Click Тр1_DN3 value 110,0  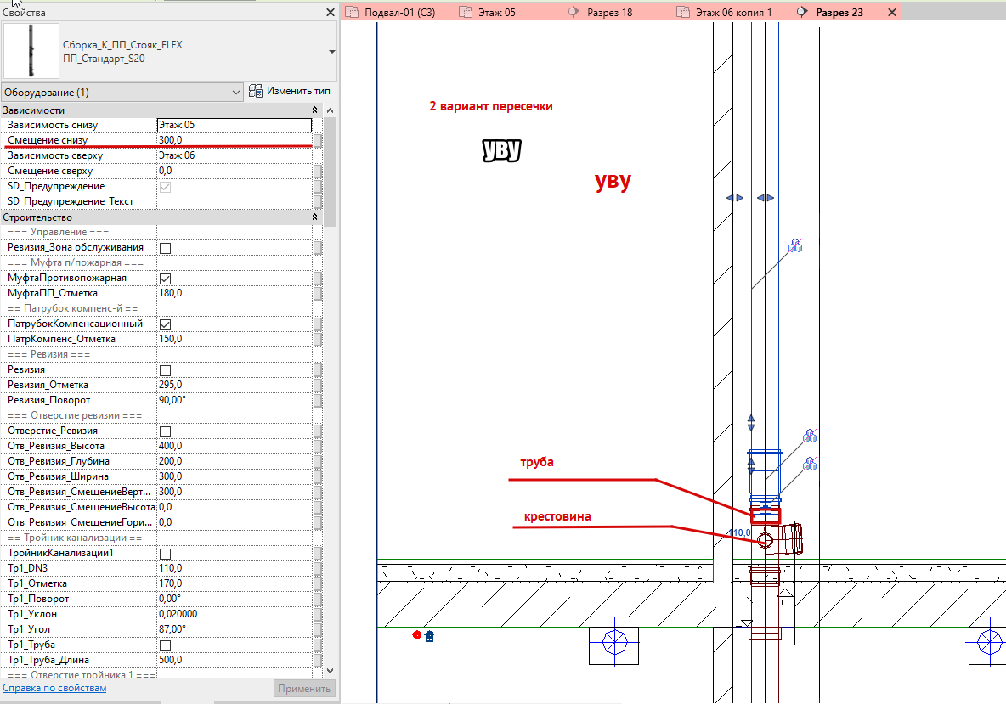[x=235, y=568]
